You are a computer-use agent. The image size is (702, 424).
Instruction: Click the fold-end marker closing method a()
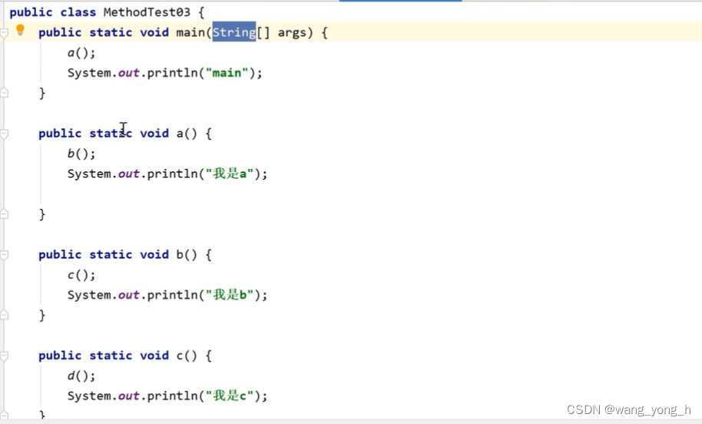point(4,214)
